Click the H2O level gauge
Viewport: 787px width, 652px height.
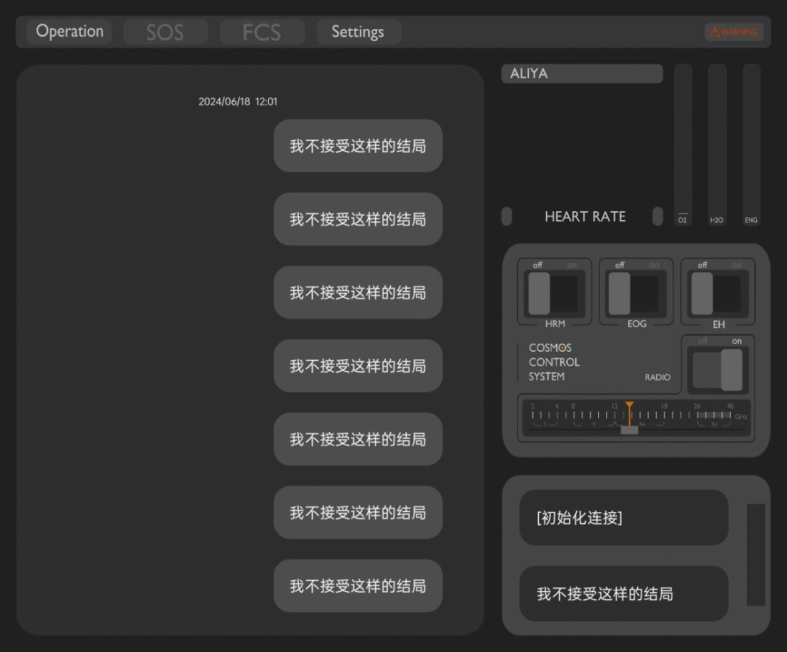click(x=717, y=144)
